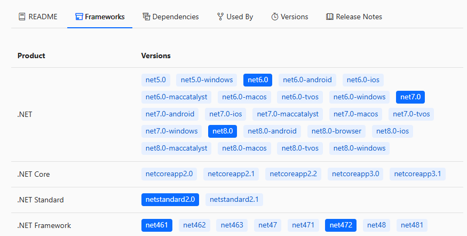This screenshot has width=467, height=236.
Task: Select the net5.0-windows badge
Action: click(207, 80)
